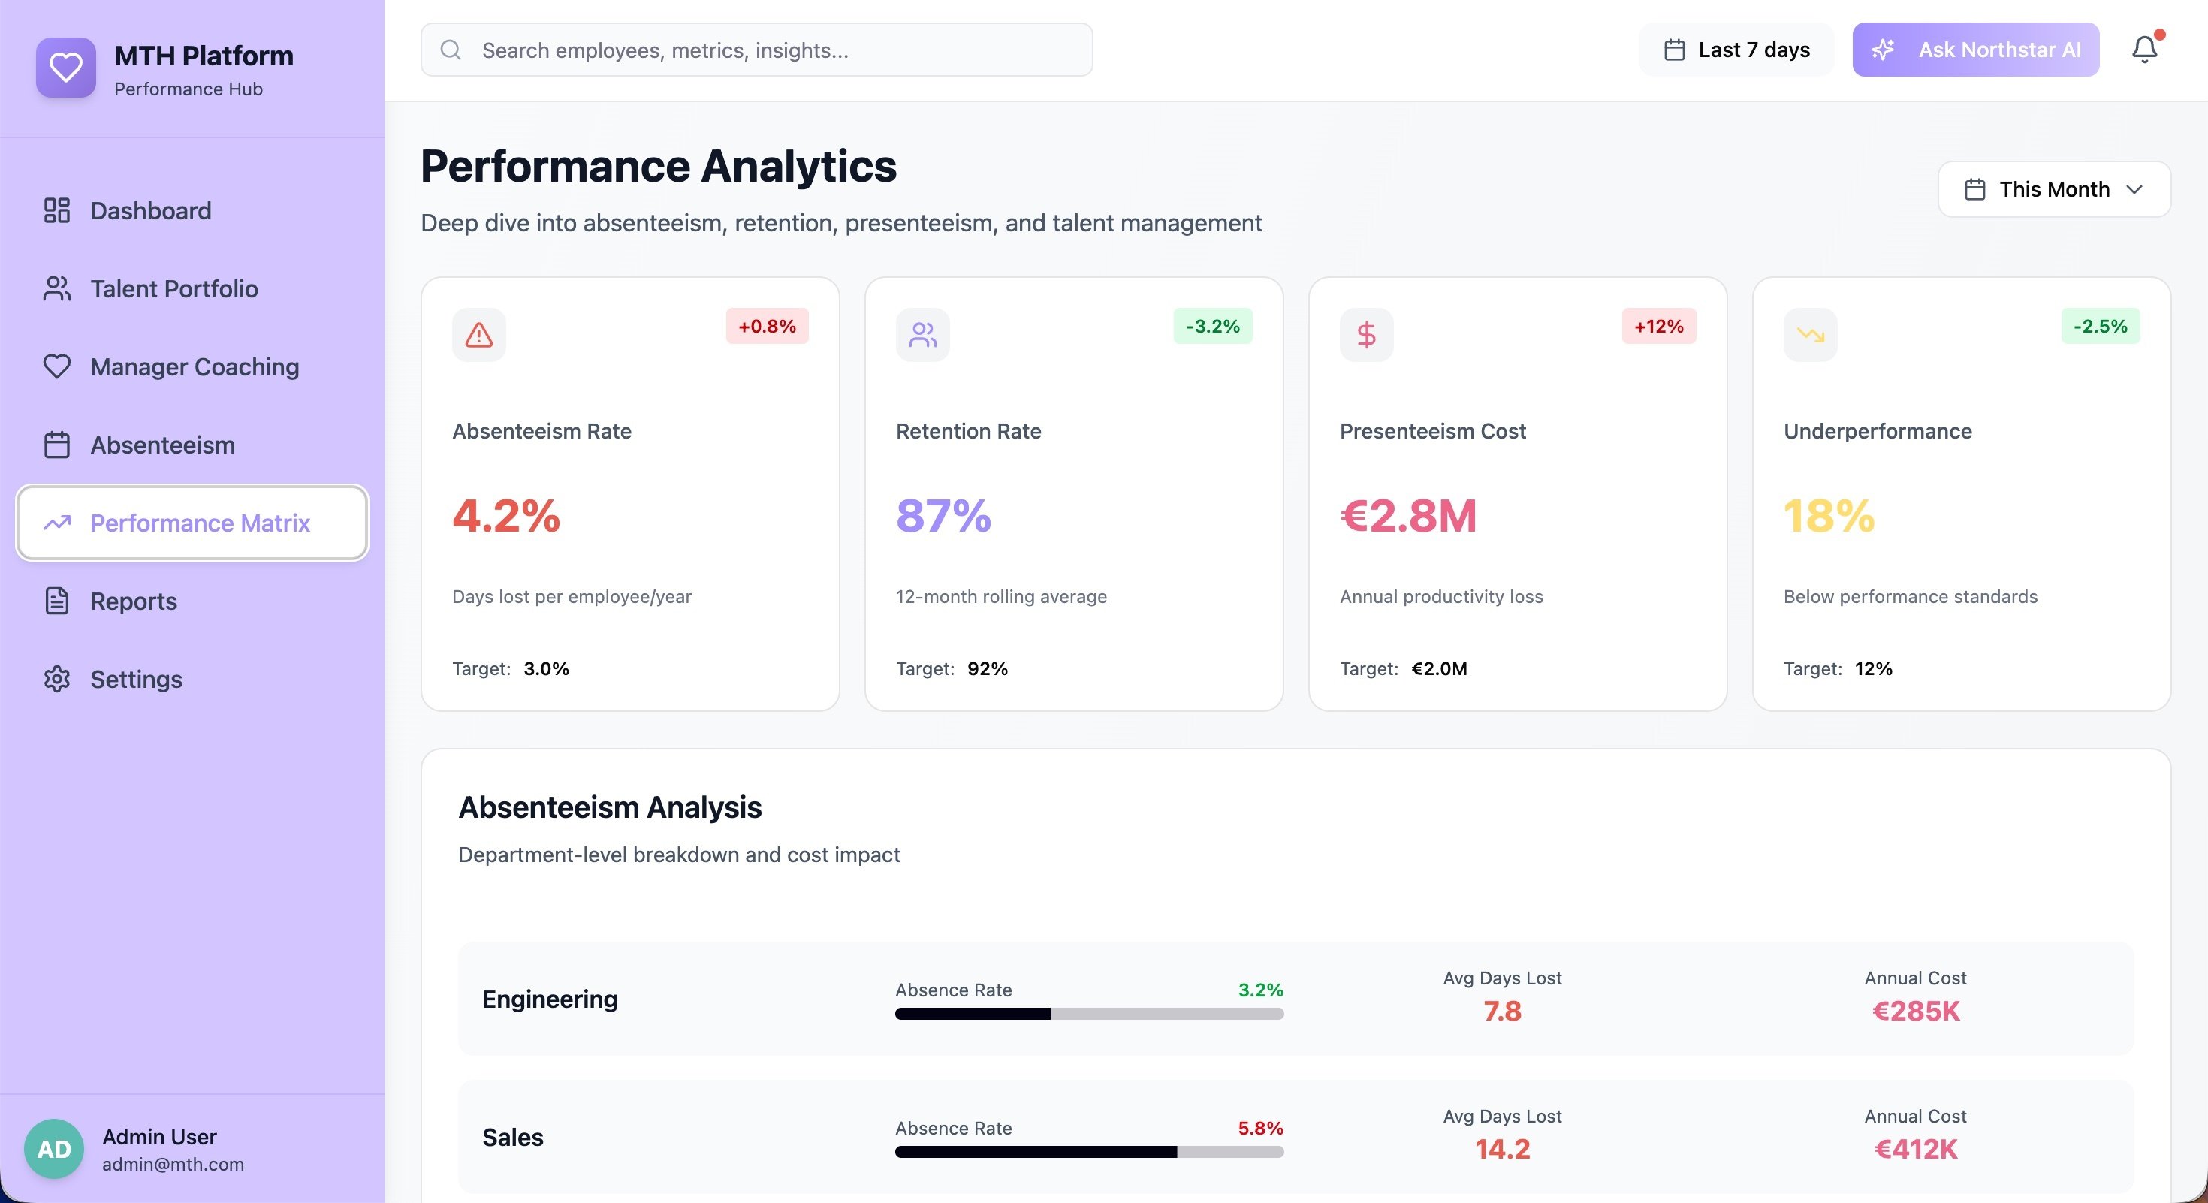Select the Manager Coaching heart icon

pos(56,366)
